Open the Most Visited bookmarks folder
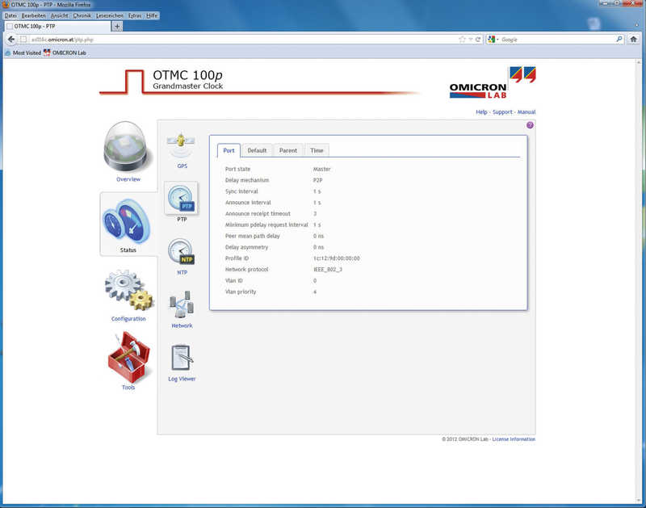Screen dimensions: 646x508 point(23,52)
